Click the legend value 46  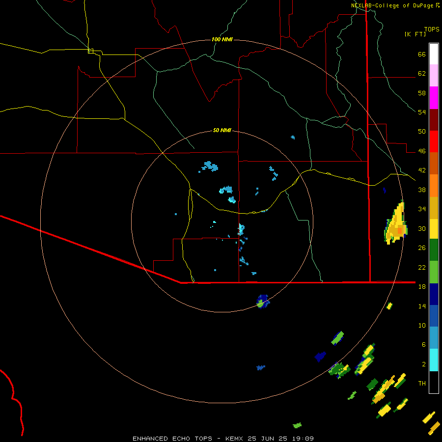pyautogui.click(x=422, y=151)
